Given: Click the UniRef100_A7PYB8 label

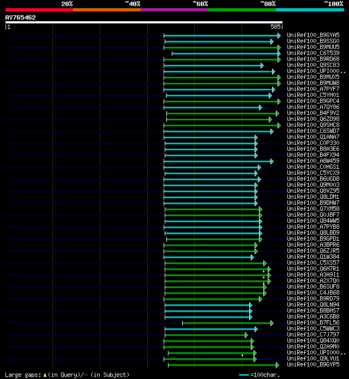Looking at the screenshot, I should coord(313,227).
